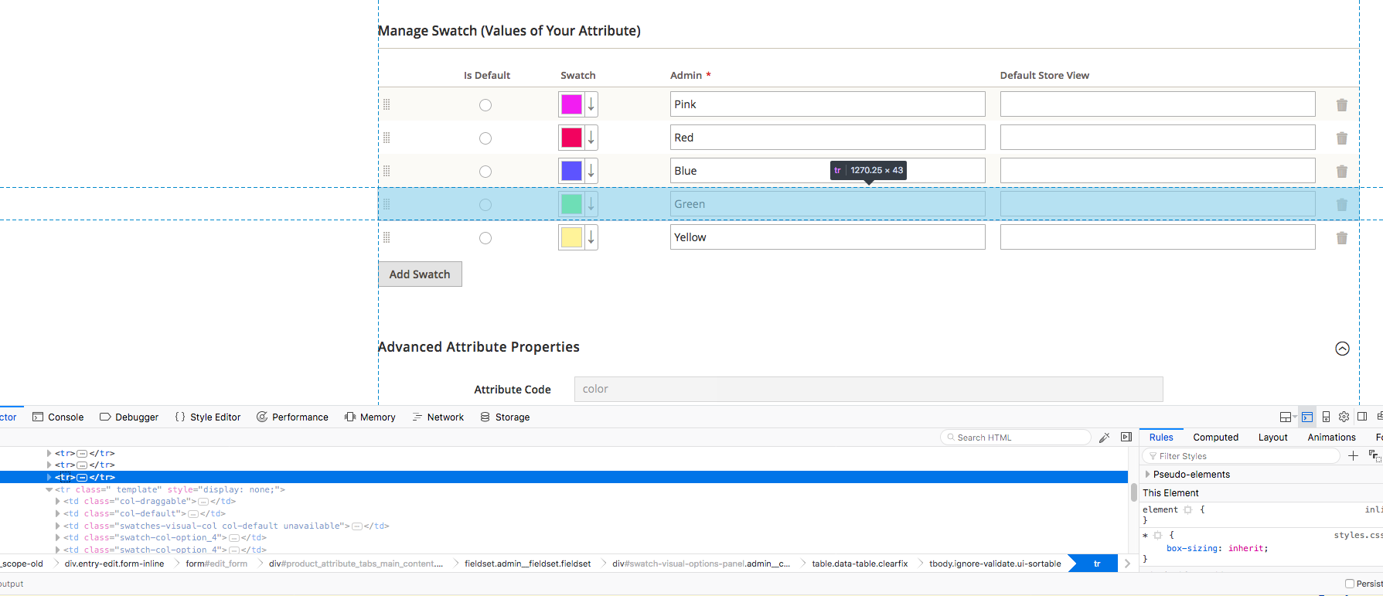Open Style Editor tab
The image size is (1383, 596).
(x=208, y=417)
